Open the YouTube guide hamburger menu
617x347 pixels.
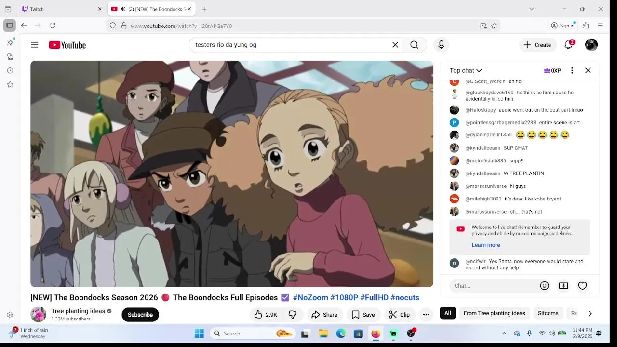click(x=35, y=45)
